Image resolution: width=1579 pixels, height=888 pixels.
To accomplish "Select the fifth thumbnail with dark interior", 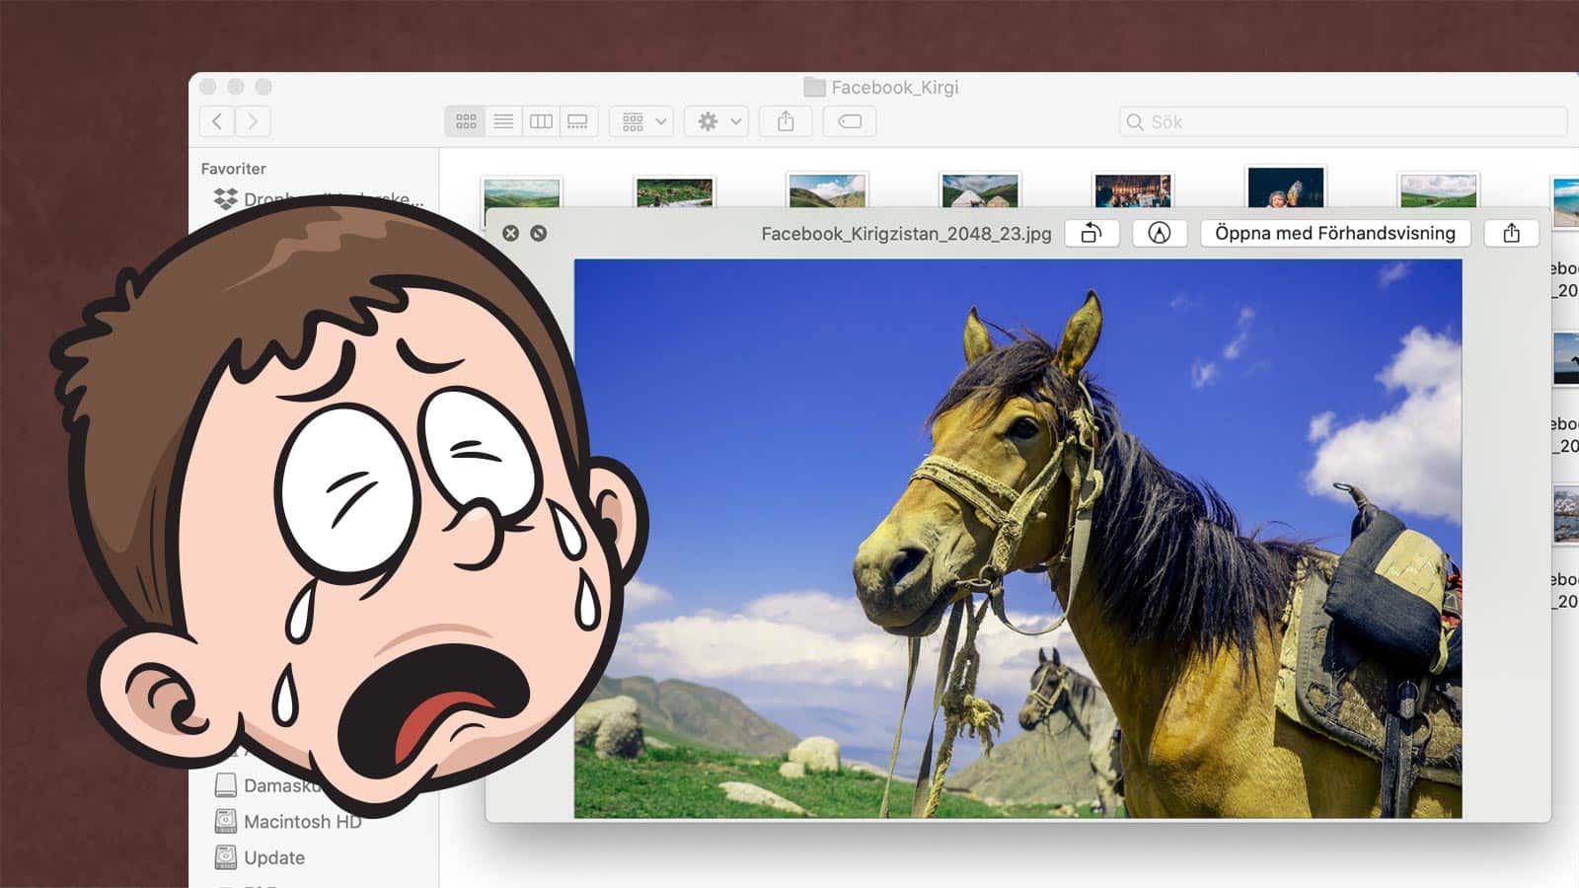I will (1133, 190).
